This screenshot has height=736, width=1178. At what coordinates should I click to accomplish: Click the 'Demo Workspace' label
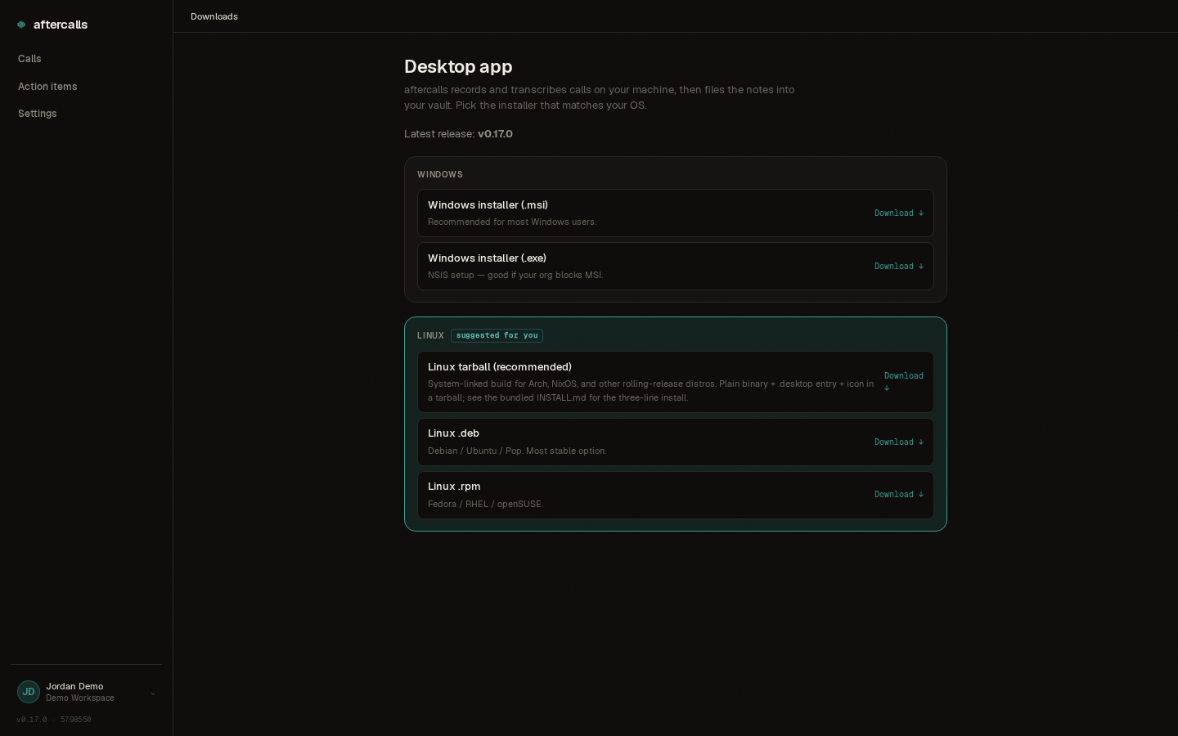point(80,698)
